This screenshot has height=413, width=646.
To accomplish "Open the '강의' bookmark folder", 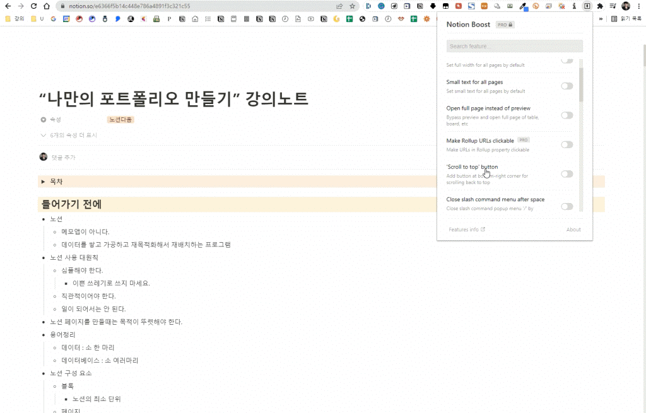I will click(15, 19).
